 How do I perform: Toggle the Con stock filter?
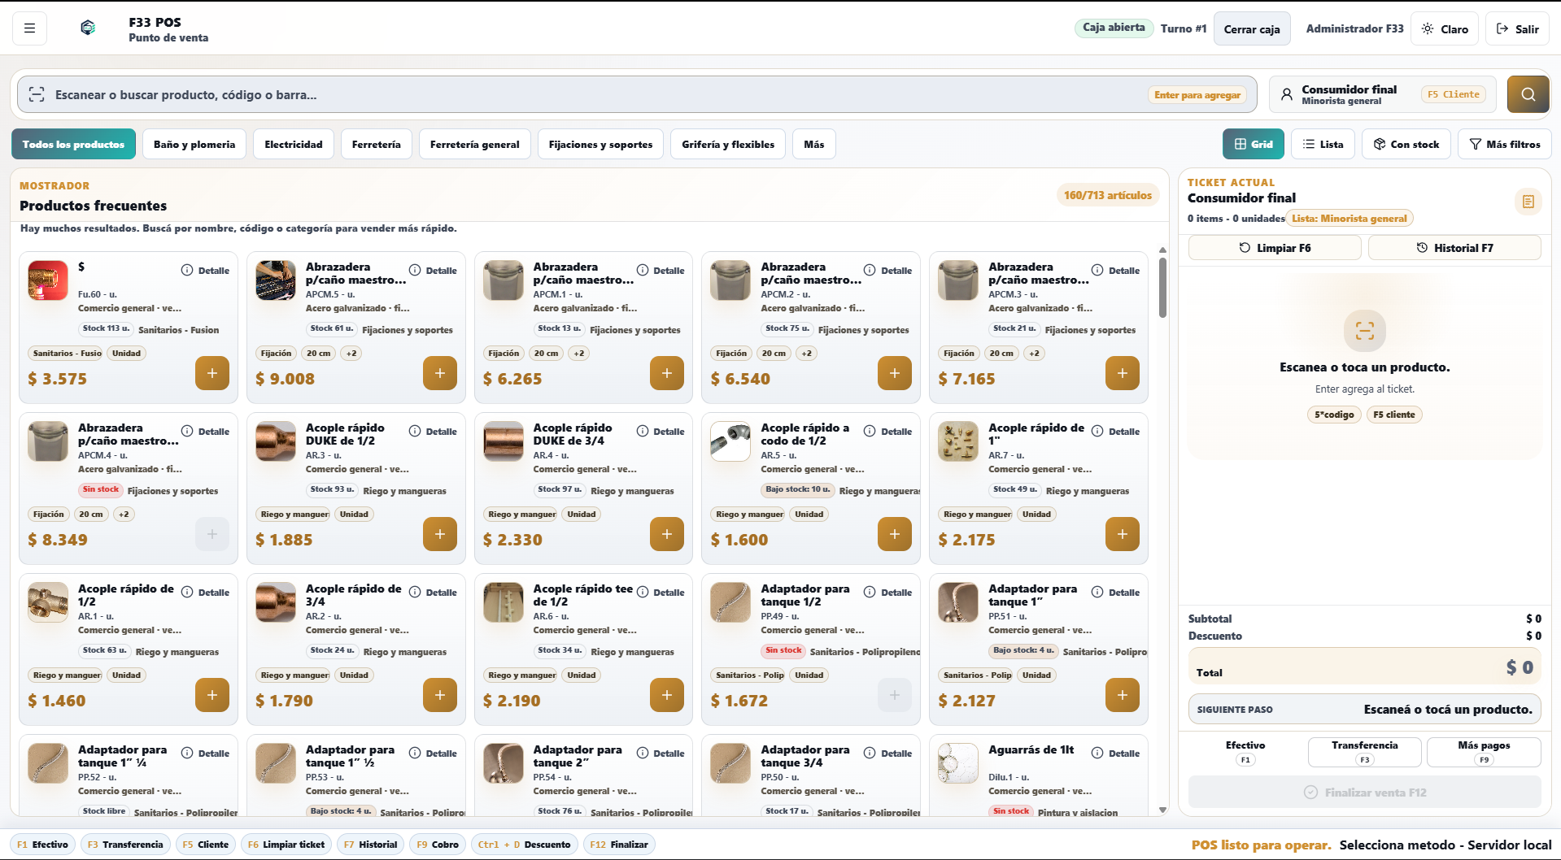pos(1406,144)
